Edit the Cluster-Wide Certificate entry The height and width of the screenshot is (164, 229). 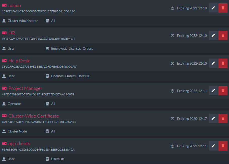213,118
